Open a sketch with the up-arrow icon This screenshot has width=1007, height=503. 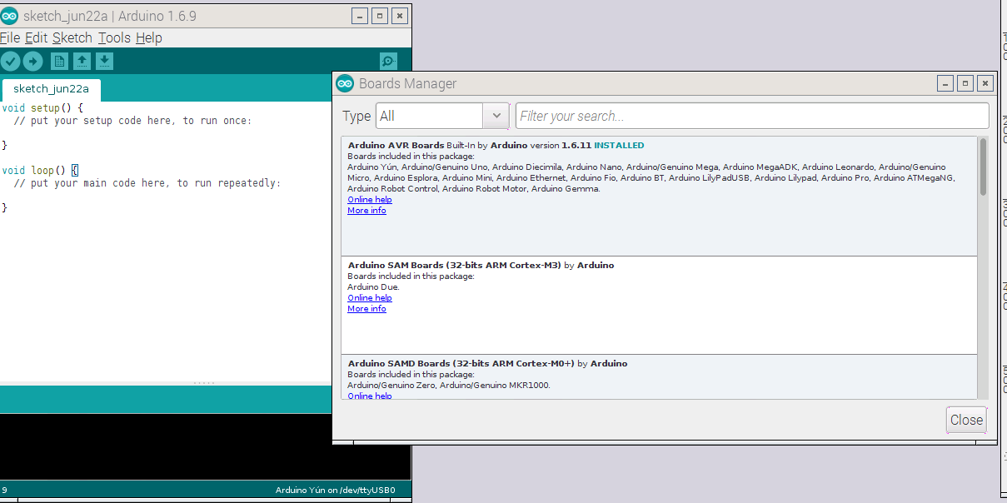point(82,61)
